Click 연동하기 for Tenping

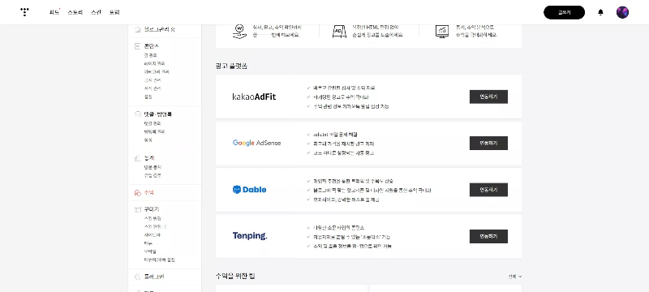pos(488,236)
